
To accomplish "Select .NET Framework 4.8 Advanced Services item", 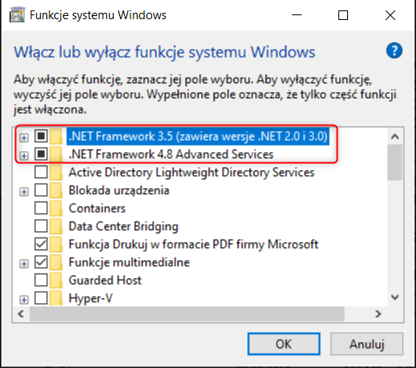I will [171, 154].
